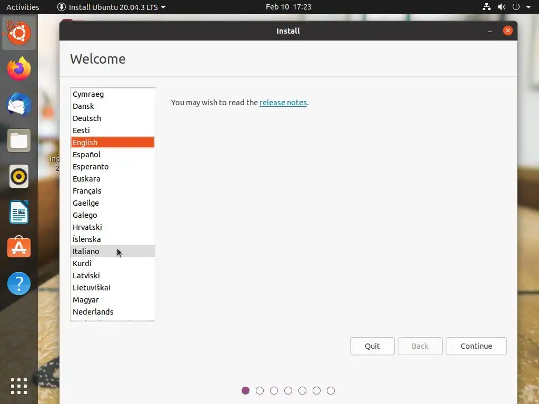This screenshot has width=539, height=404.
Task: Open the Install Ubuntu 20.04.3 LTS app menu
Action: point(112,7)
